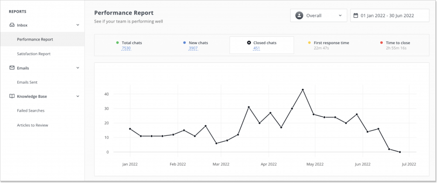Collapse the Inbox section chevron

pos(78,25)
